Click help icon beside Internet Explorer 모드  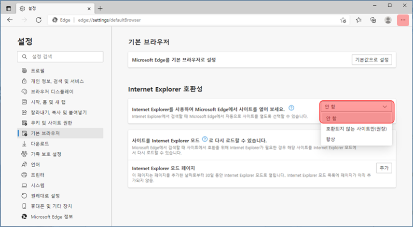pyautogui.click(x=205, y=139)
